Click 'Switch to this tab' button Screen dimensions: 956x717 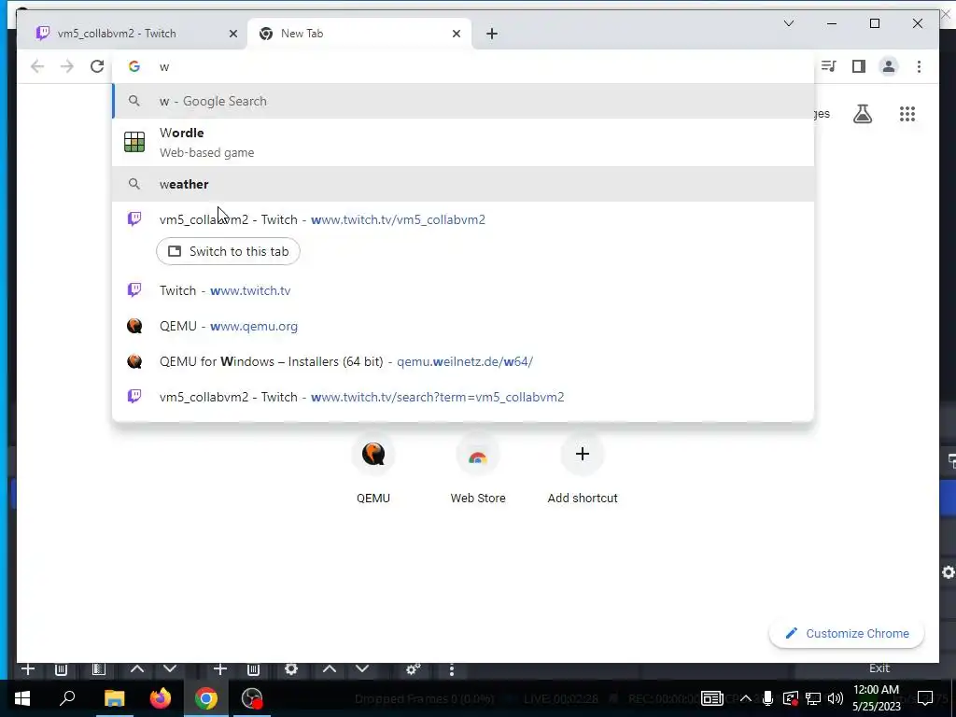[228, 251]
